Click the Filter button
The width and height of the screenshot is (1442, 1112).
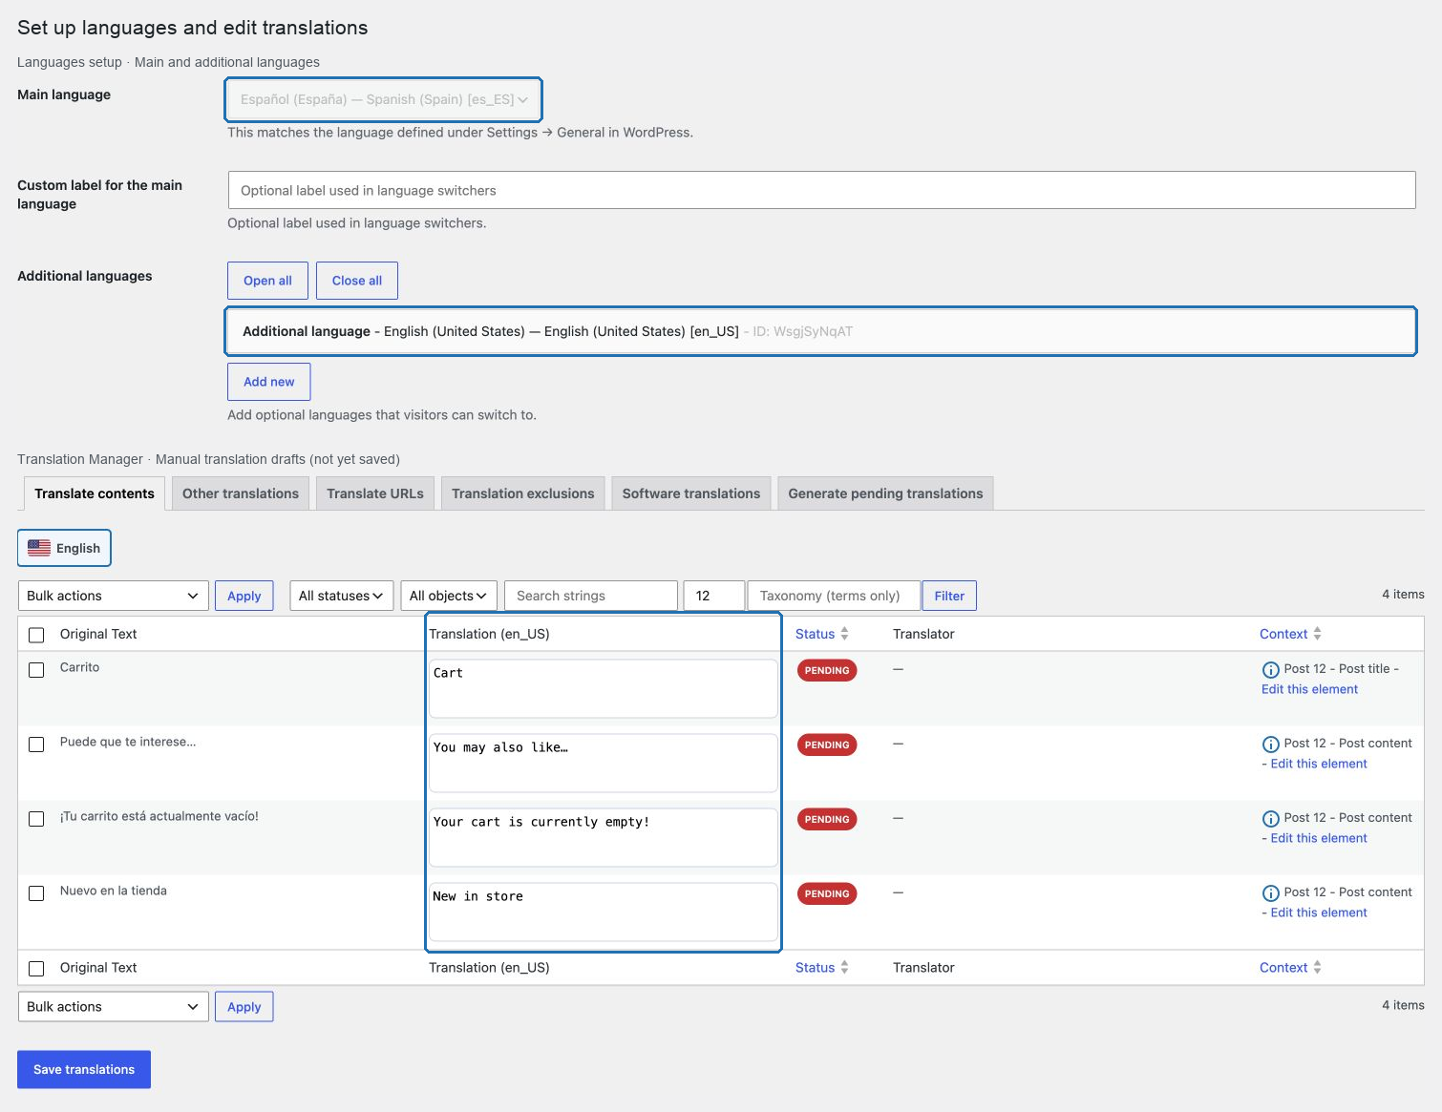coord(949,596)
